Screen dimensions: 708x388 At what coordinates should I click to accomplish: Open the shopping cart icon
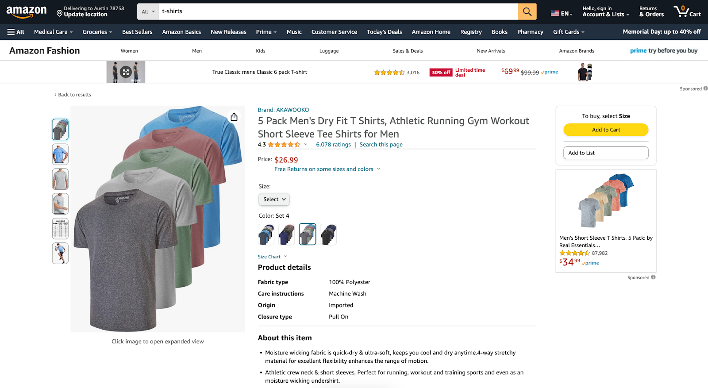coord(687,12)
